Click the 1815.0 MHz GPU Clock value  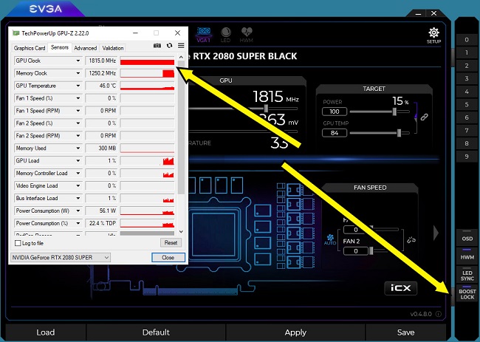[102, 61]
